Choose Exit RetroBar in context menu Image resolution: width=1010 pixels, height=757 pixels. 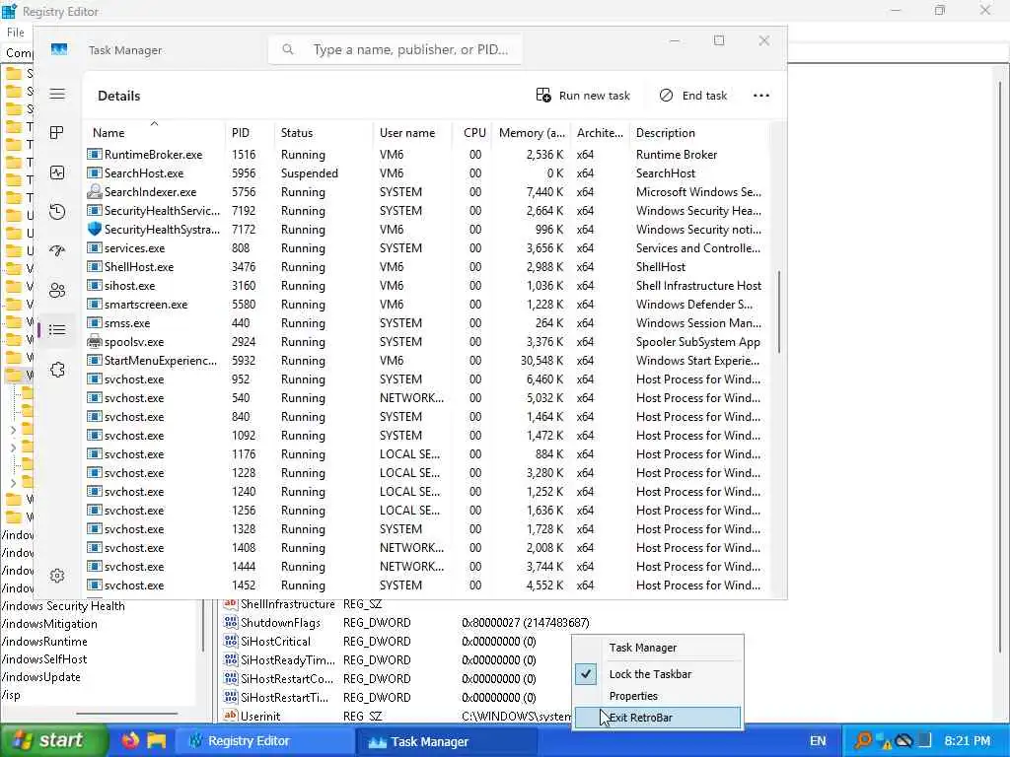pos(657,718)
